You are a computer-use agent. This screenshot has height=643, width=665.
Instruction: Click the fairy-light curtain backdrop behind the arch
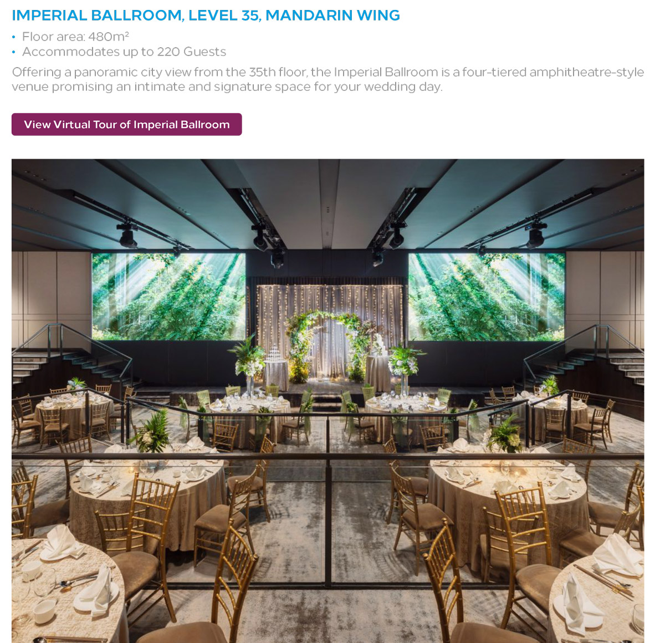pos(329,310)
